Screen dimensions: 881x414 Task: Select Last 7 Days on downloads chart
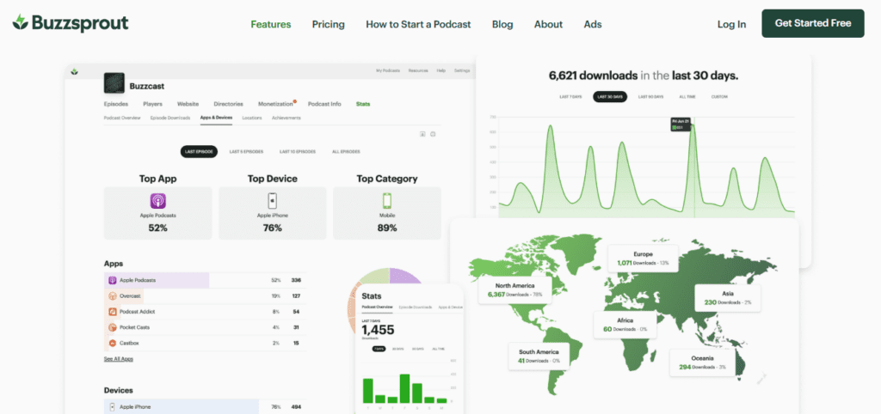571,96
